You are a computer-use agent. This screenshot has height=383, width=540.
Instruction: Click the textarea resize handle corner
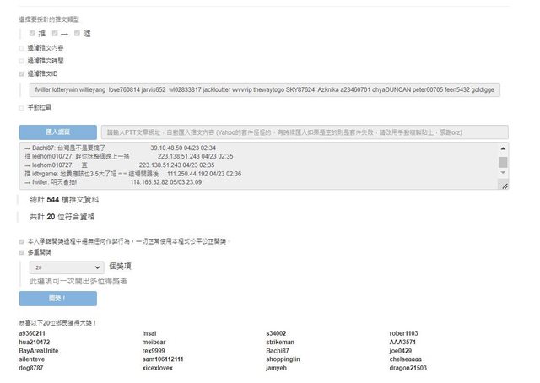coord(504,186)
